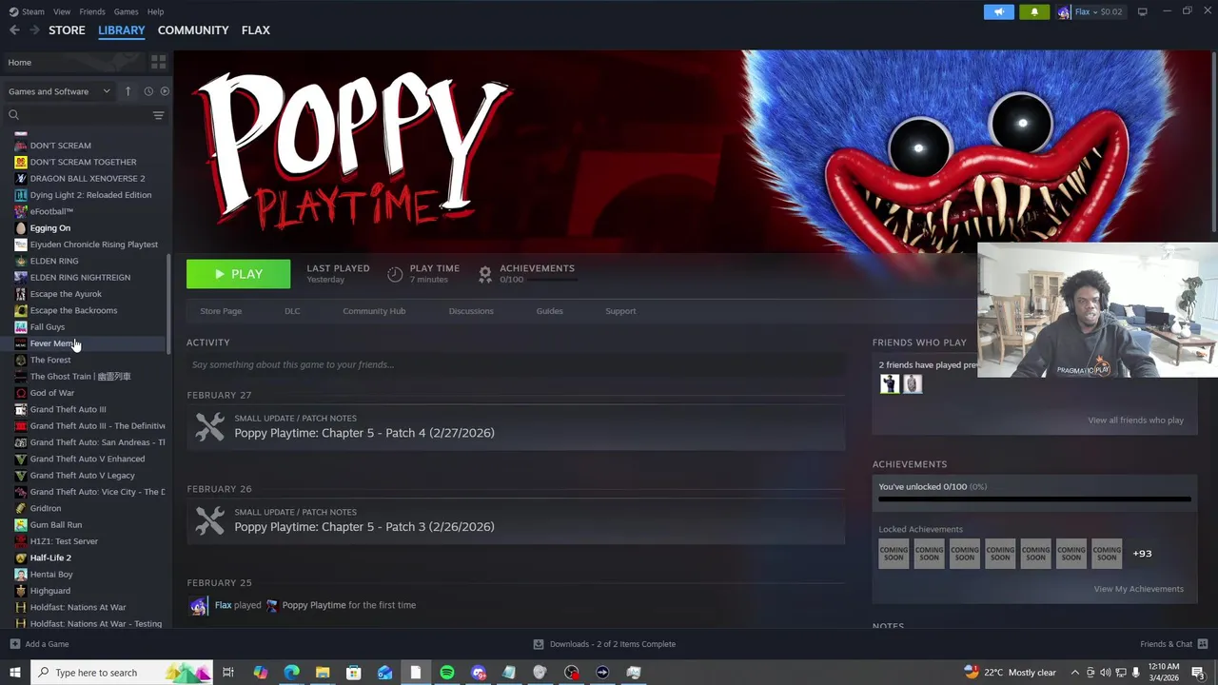1218x685 pixels.
Task: Switch to the library grid view icon
Action: coord(158,62)
